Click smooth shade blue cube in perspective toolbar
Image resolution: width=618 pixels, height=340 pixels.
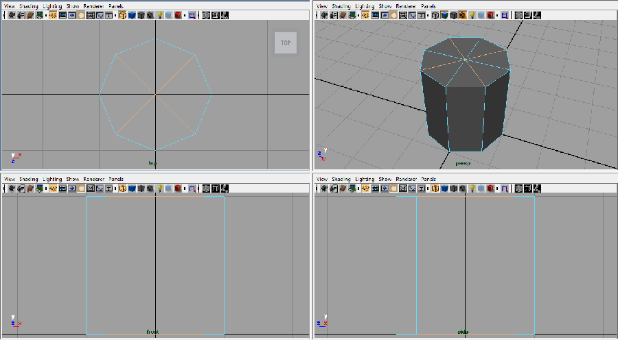click(x=444, y=15)
